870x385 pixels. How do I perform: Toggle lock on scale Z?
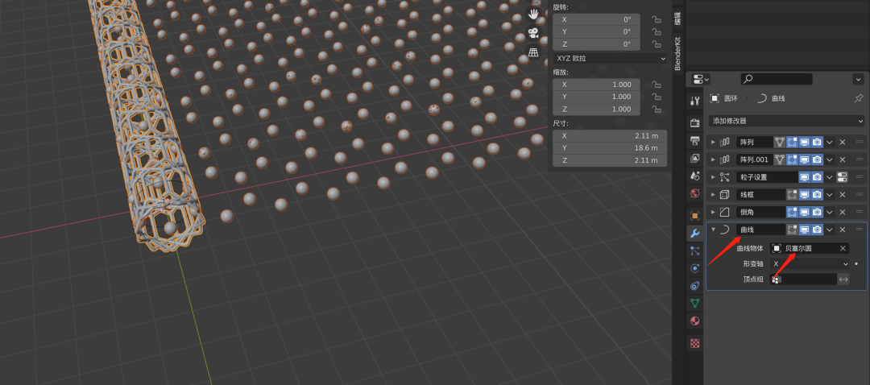click(657, 110)
